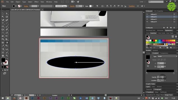The height and width of the screenshot is (100, 178).
Task: Swap fill and stroke in toolbox
Action: point(8,59)
